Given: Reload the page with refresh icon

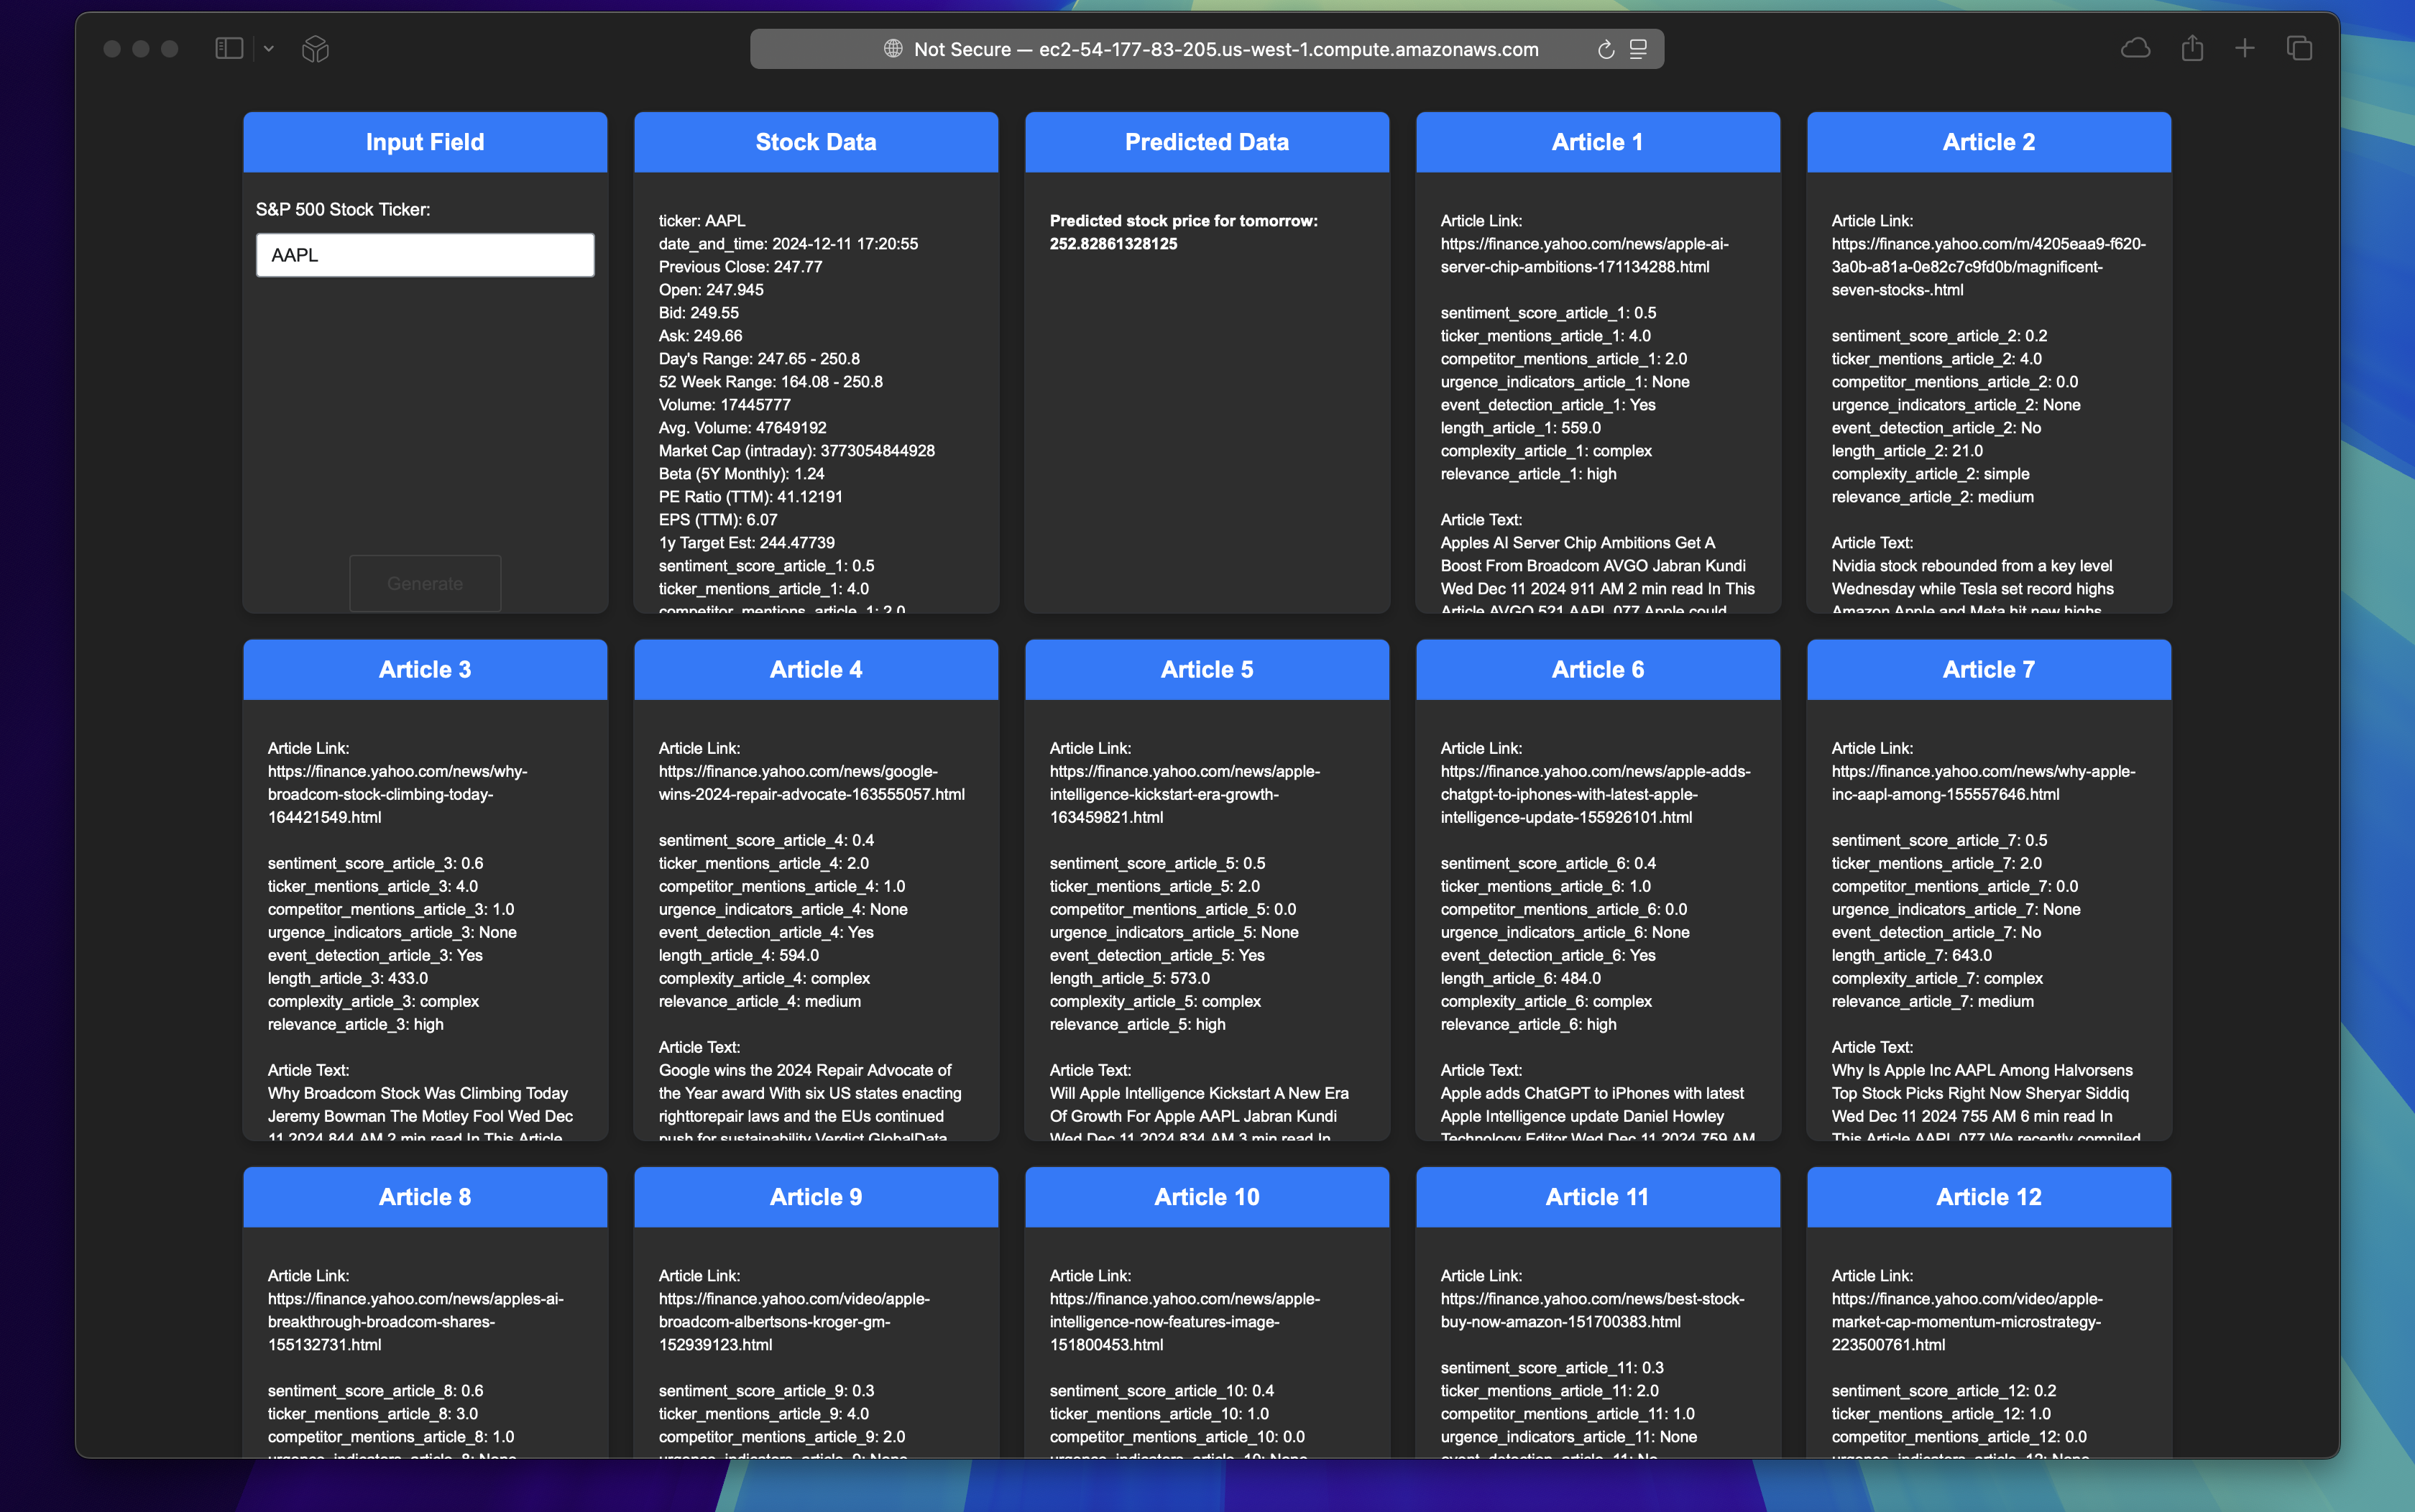Looking at the screenshot, I should [x=1605, y=49].
